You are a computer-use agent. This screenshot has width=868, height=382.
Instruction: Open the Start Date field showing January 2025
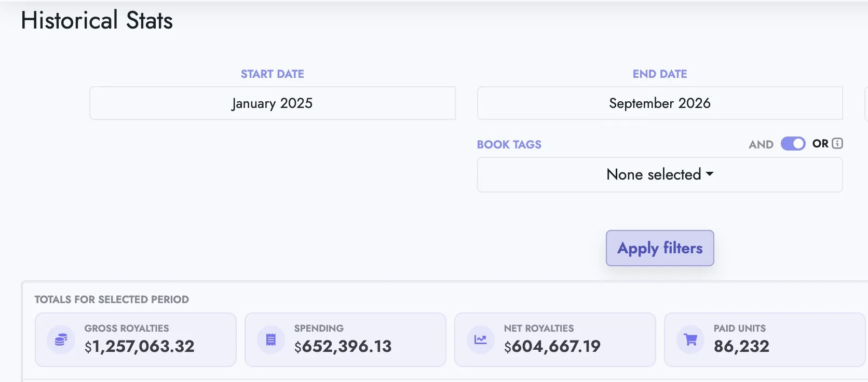point(273,103)
